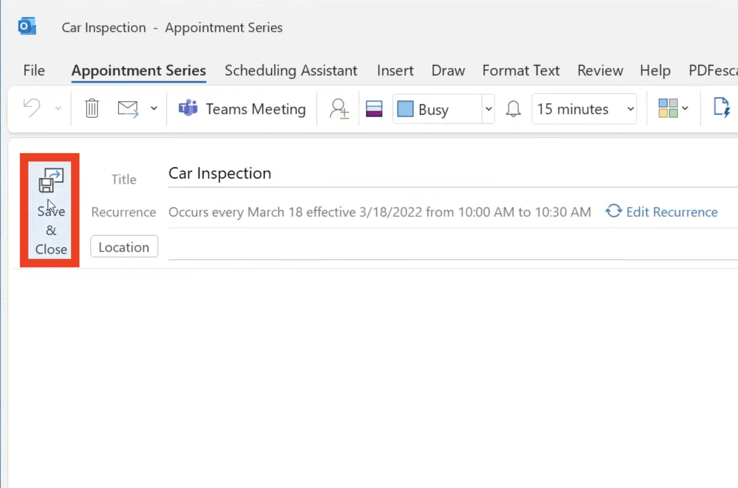Delete the appointment with trash icon
738x488 pixels.
[x=92, y=109]
